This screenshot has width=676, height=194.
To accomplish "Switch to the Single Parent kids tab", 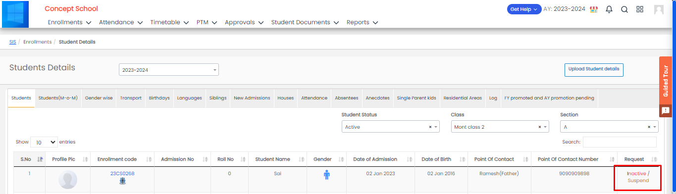I will point(416,98).
